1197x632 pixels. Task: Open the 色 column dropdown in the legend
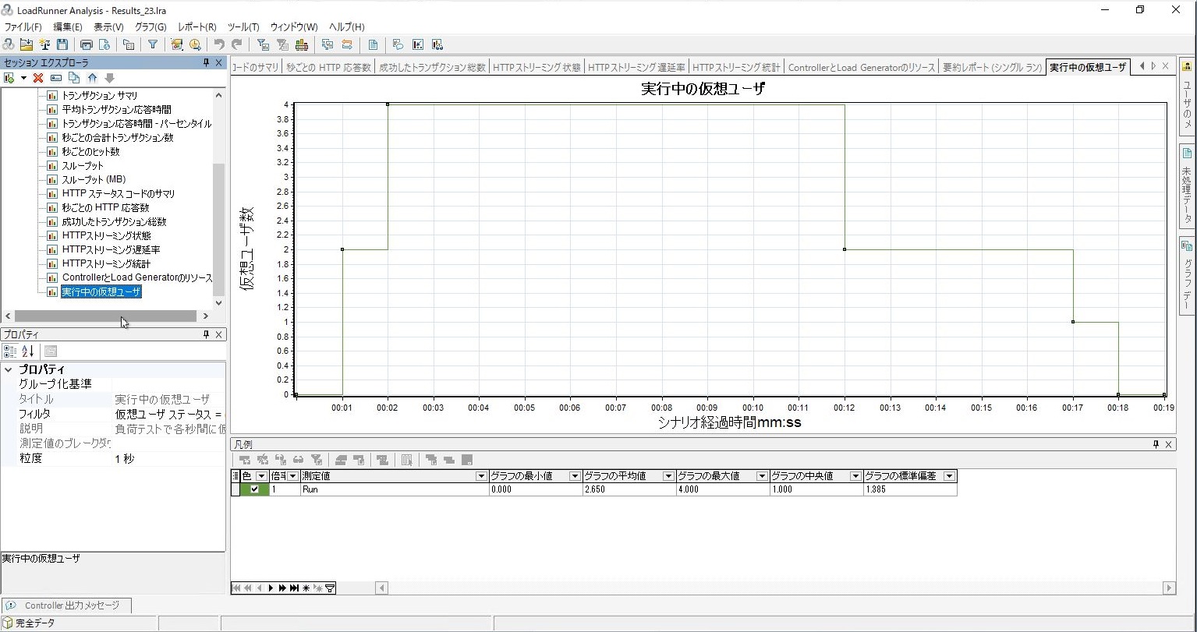point(261,476)
